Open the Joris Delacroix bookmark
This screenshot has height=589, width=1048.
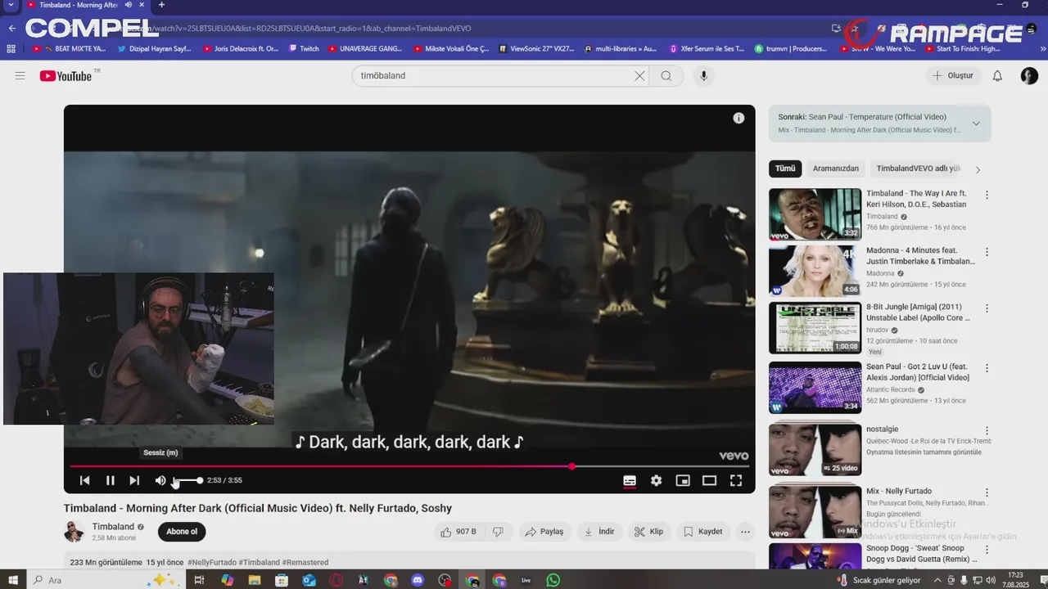241,49
